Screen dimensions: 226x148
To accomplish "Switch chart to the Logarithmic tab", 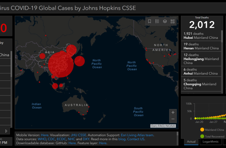I will click(210, 142).
